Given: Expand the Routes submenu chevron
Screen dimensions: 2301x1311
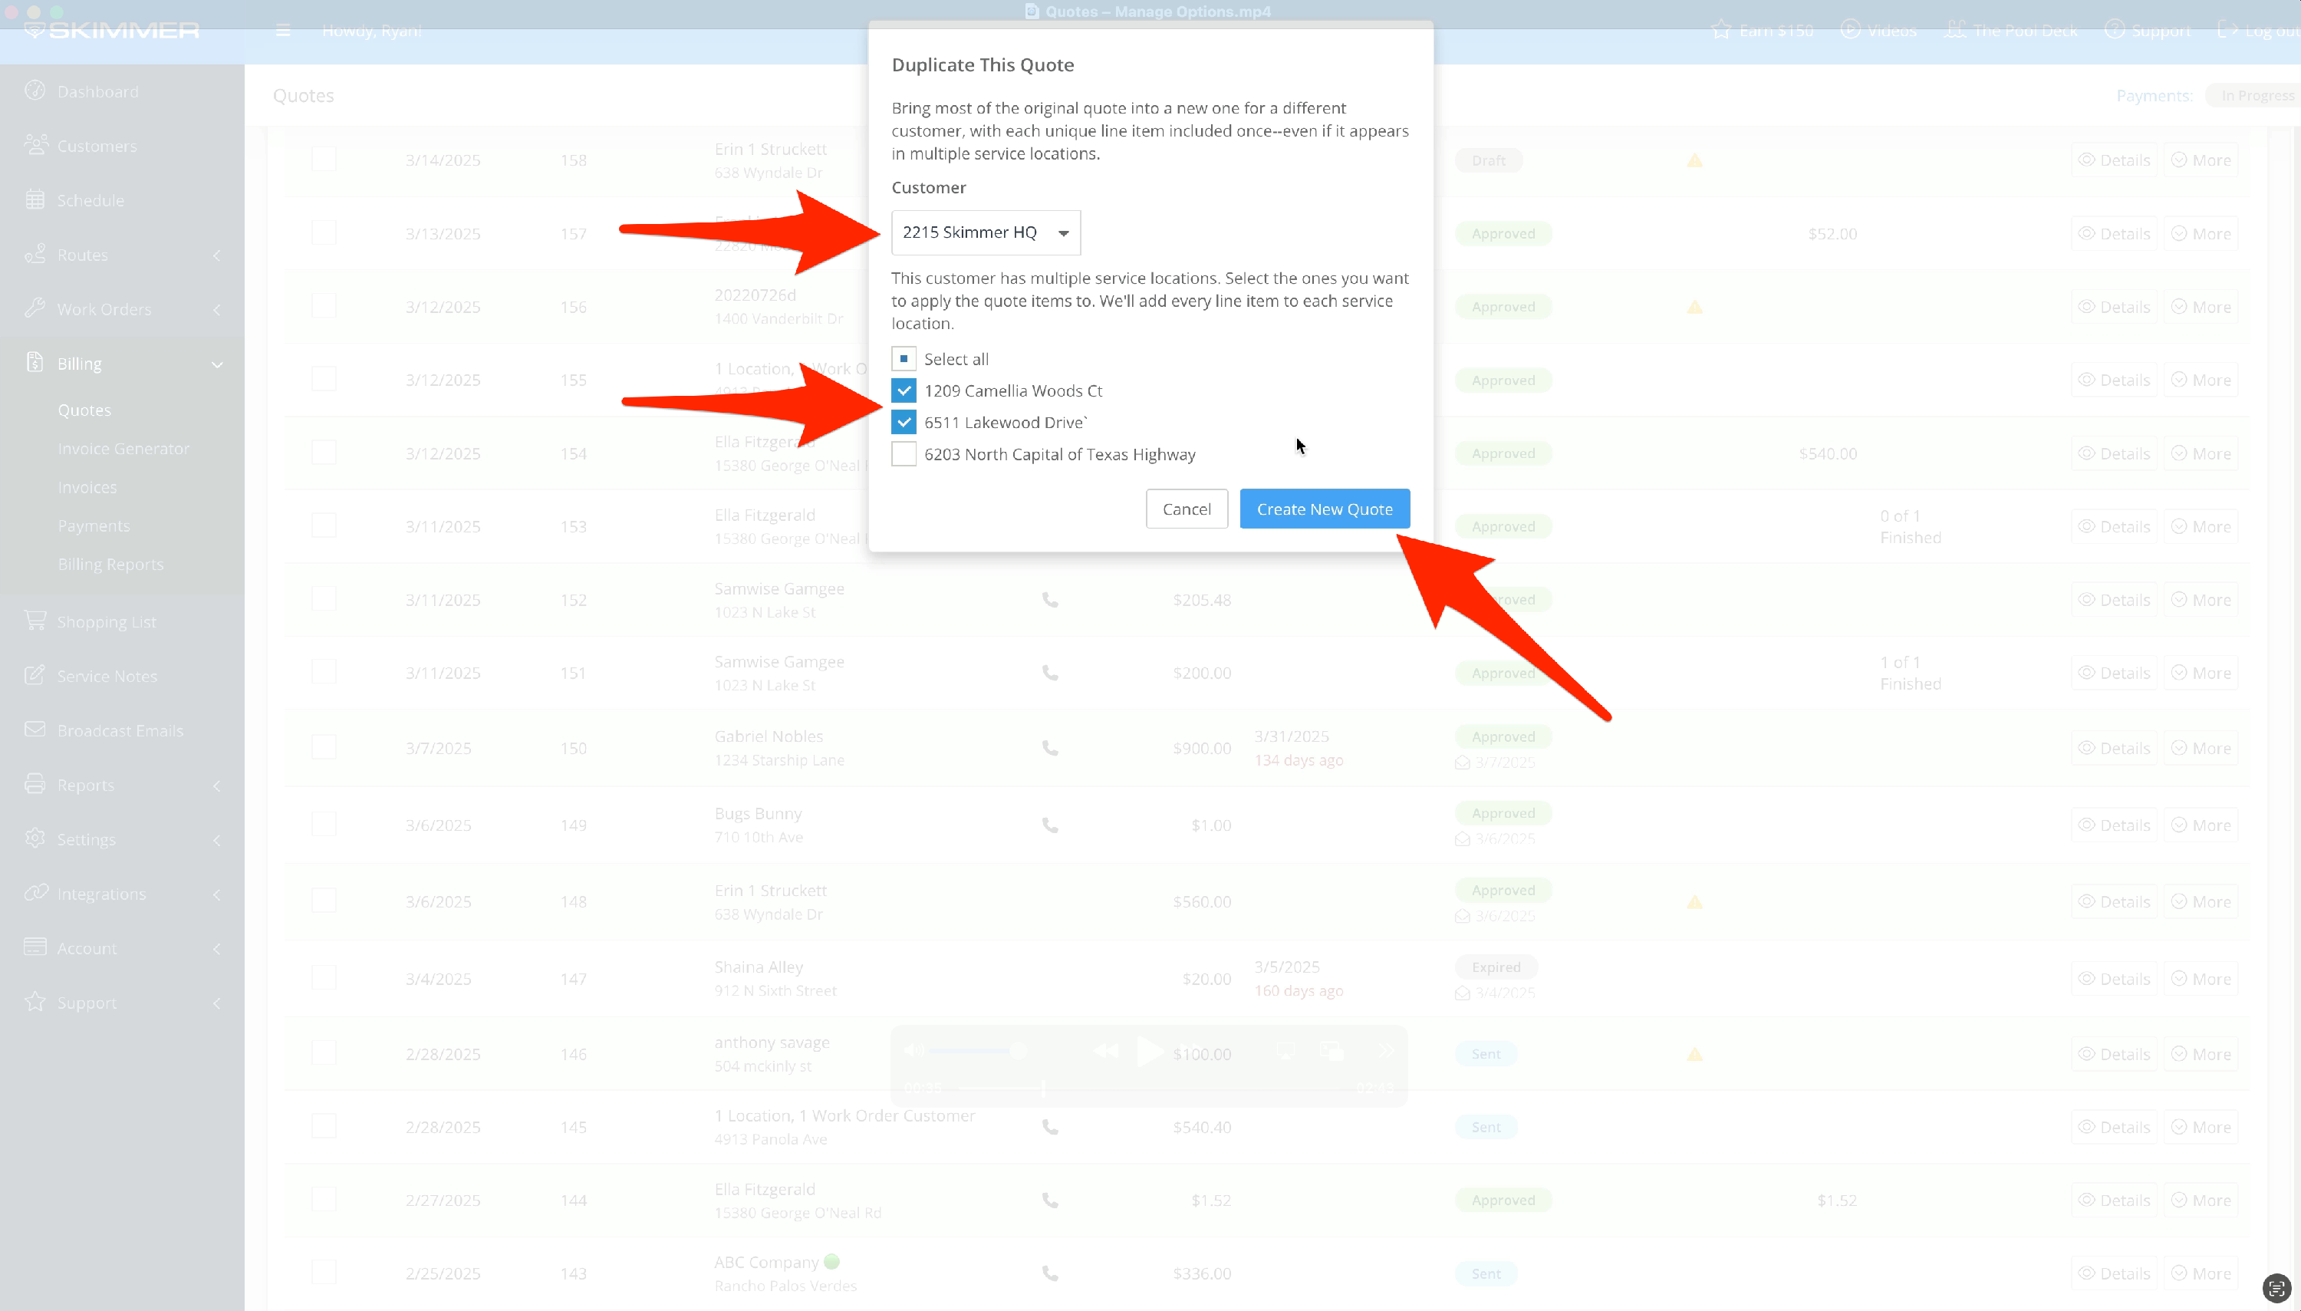Looking at the screenshot, I should point(217,255).
